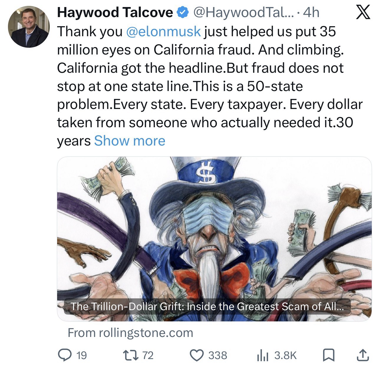Open the @elonmusk mention link
The width and height of the screenshot is (380, 372).
[x=163, y=32]
